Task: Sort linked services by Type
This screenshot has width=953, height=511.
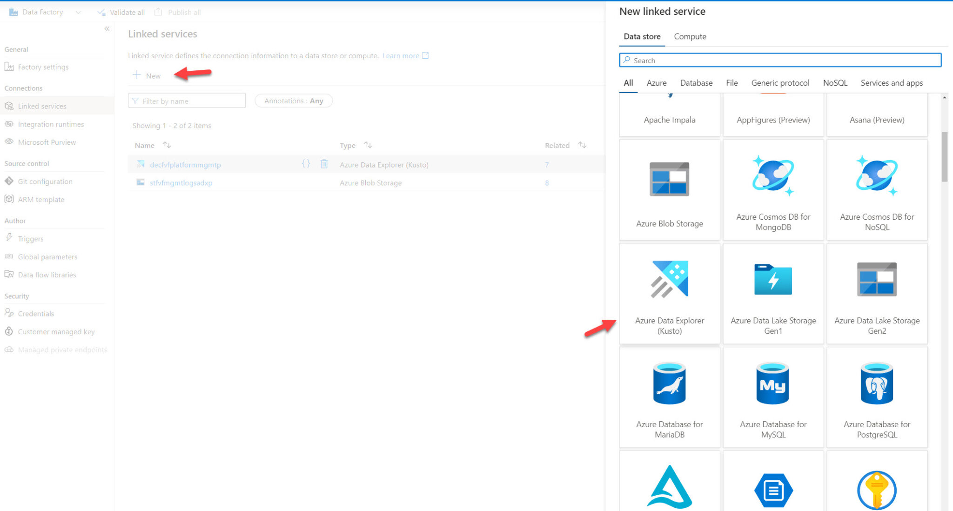Action: pyautogui.click(x=368, y=145)
